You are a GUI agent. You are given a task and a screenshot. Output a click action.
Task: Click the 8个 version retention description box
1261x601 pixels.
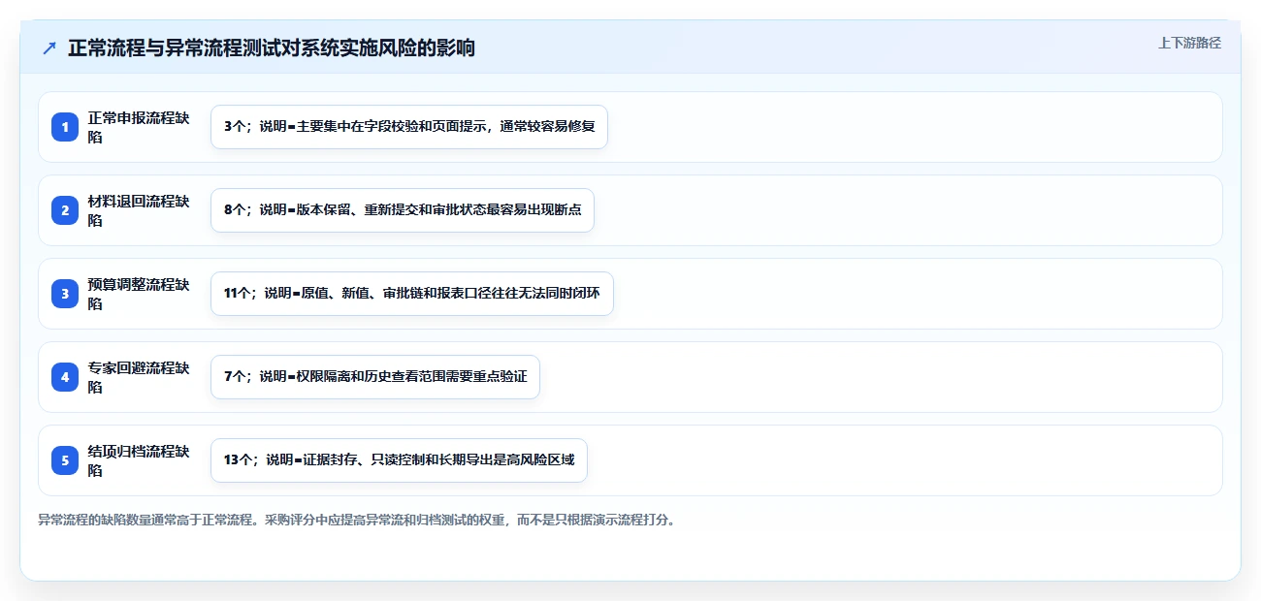click(403, 210)
